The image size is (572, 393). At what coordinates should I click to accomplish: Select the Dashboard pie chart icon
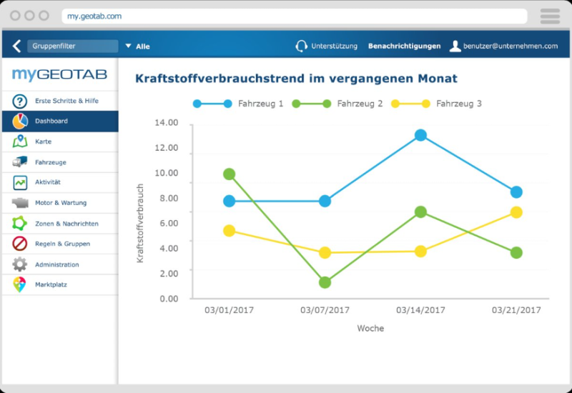tap(20, 121)
